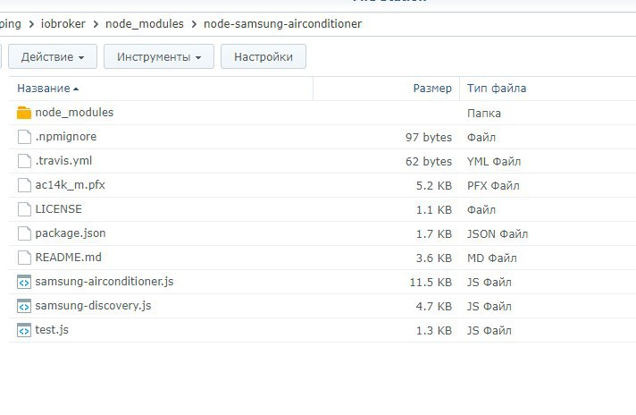636x415 pixels.
Task: Click the chevron before iobroker in breadcrumb
Action: [31, 24]
